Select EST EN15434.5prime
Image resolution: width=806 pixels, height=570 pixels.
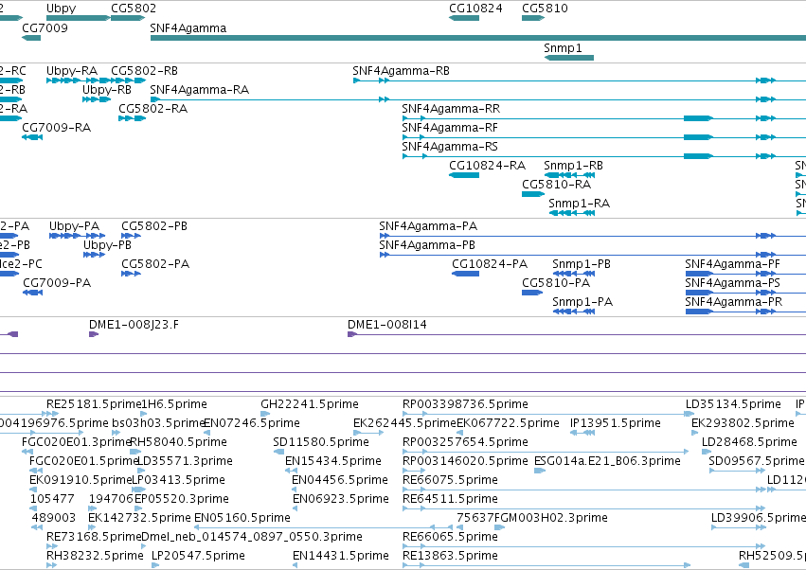[x=291, y=471]
